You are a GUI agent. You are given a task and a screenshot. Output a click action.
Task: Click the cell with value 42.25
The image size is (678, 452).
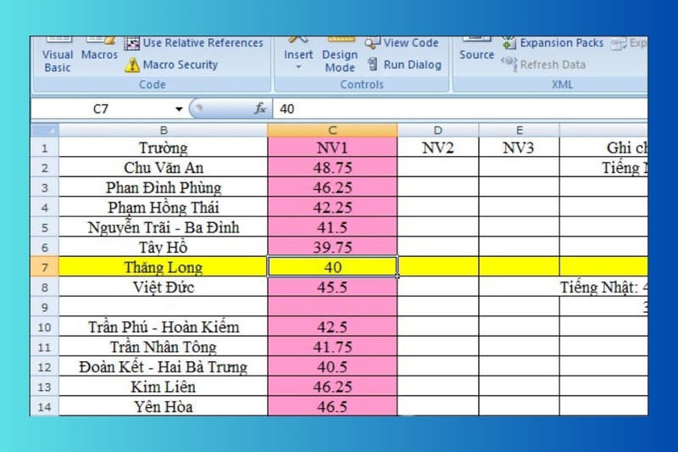point(332,208)
